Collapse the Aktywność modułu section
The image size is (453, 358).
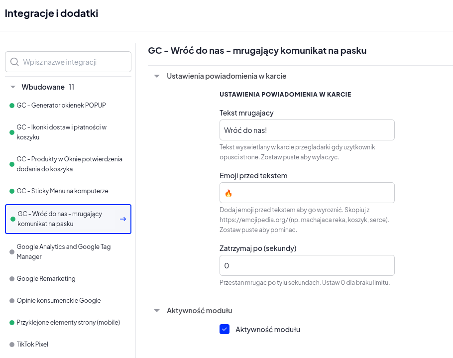point(157,311)
